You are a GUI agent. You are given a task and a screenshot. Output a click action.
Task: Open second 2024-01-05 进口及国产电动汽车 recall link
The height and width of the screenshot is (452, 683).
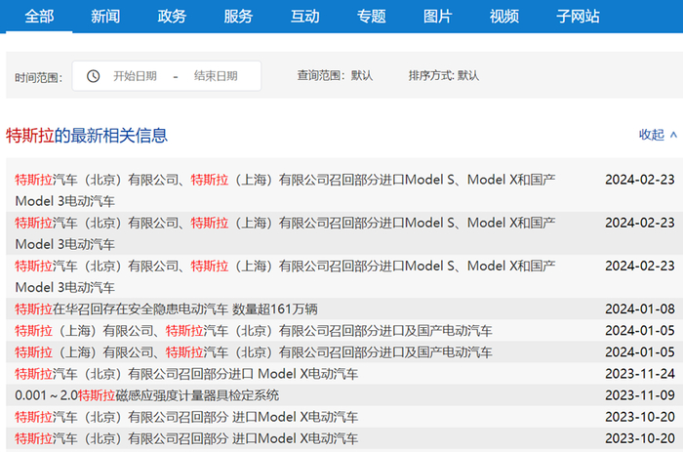click(254, 352)
